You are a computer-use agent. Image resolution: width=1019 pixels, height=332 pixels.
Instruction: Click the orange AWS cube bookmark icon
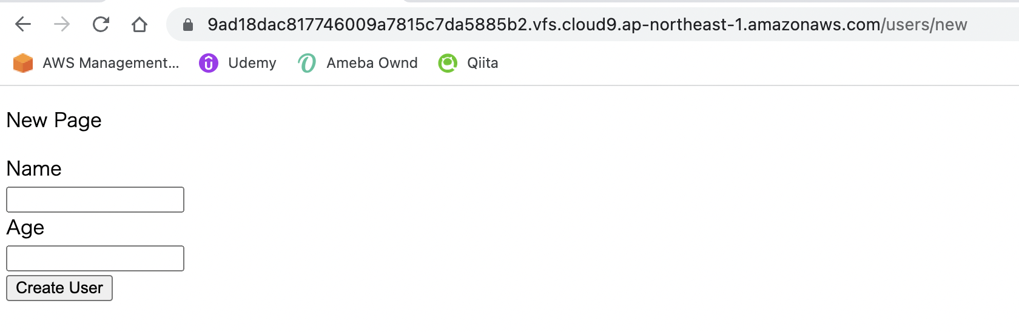tap(23, 63)
